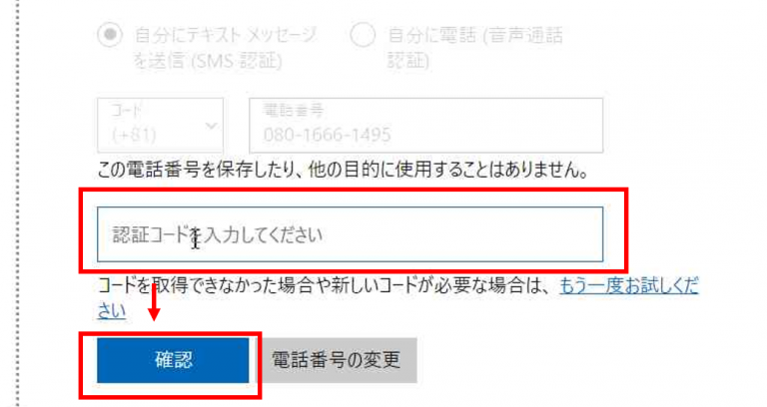The height and width of the screenshot is (407, 767).
Task: Click the gray 電話番号の変更 button
Action: click(336, 360)
